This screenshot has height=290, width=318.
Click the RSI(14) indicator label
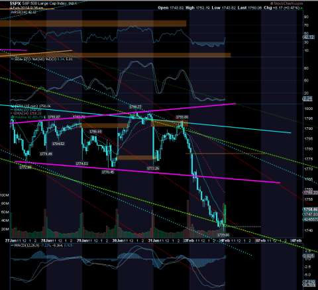click(x=23, y=12)
